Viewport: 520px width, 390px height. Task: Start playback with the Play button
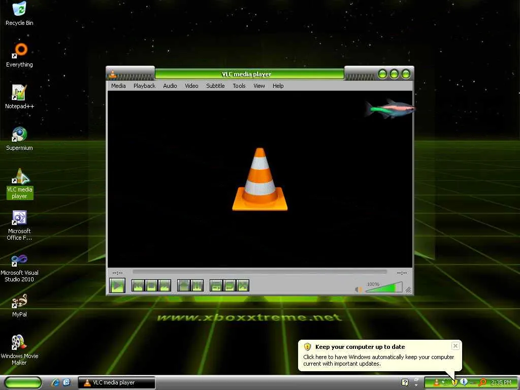(x=117, y=285)
